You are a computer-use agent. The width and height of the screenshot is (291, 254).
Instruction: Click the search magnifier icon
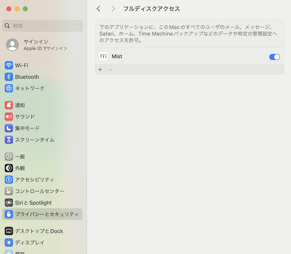pos(7,26)
